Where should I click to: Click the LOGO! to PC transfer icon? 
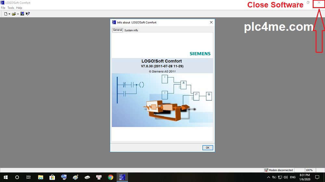[x=22, y=14]
